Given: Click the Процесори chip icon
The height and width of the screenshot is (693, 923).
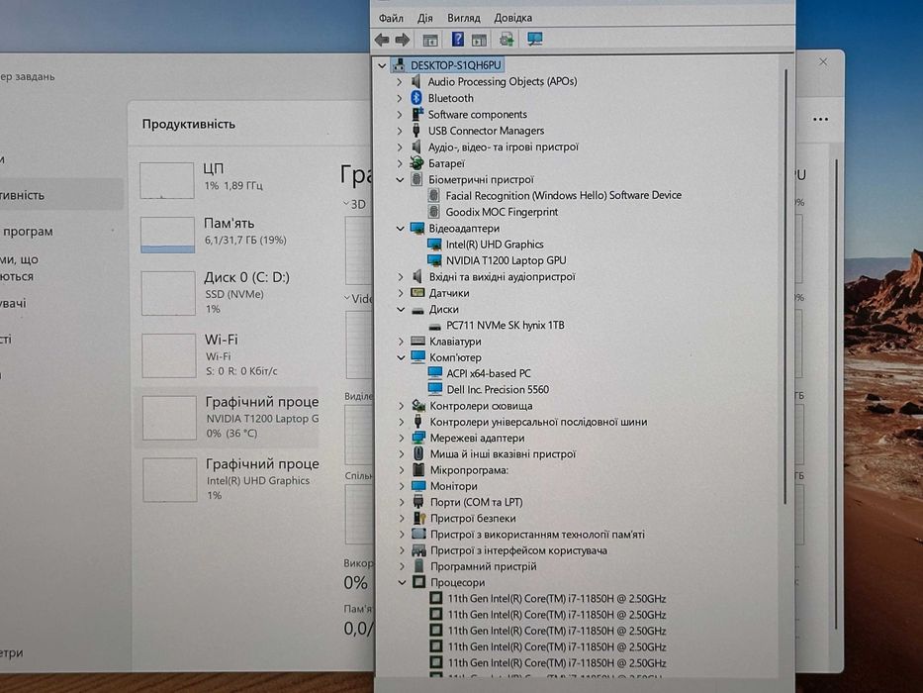Looking at the screenshot, I should click(419, 582).
